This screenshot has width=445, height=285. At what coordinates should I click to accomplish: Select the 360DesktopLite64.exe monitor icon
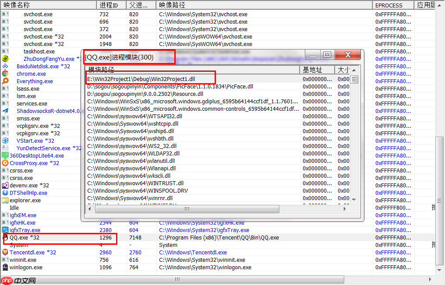click(4, 155)
